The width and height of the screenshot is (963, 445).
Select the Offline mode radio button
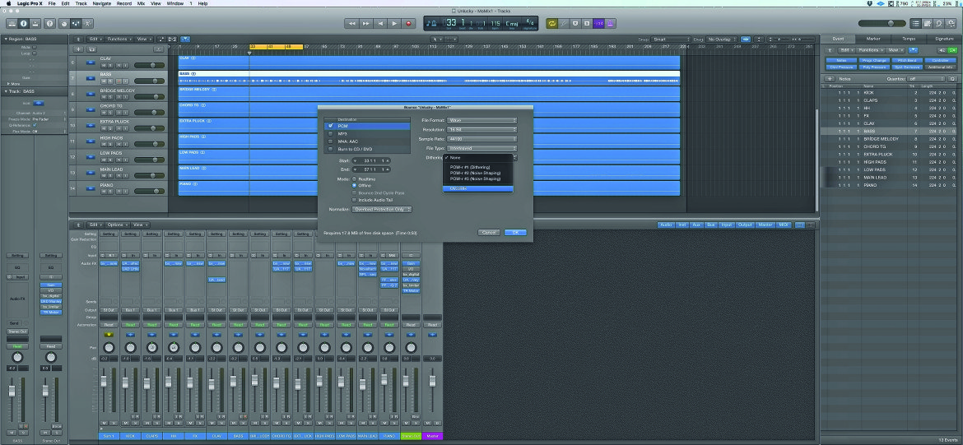point(354,185)
